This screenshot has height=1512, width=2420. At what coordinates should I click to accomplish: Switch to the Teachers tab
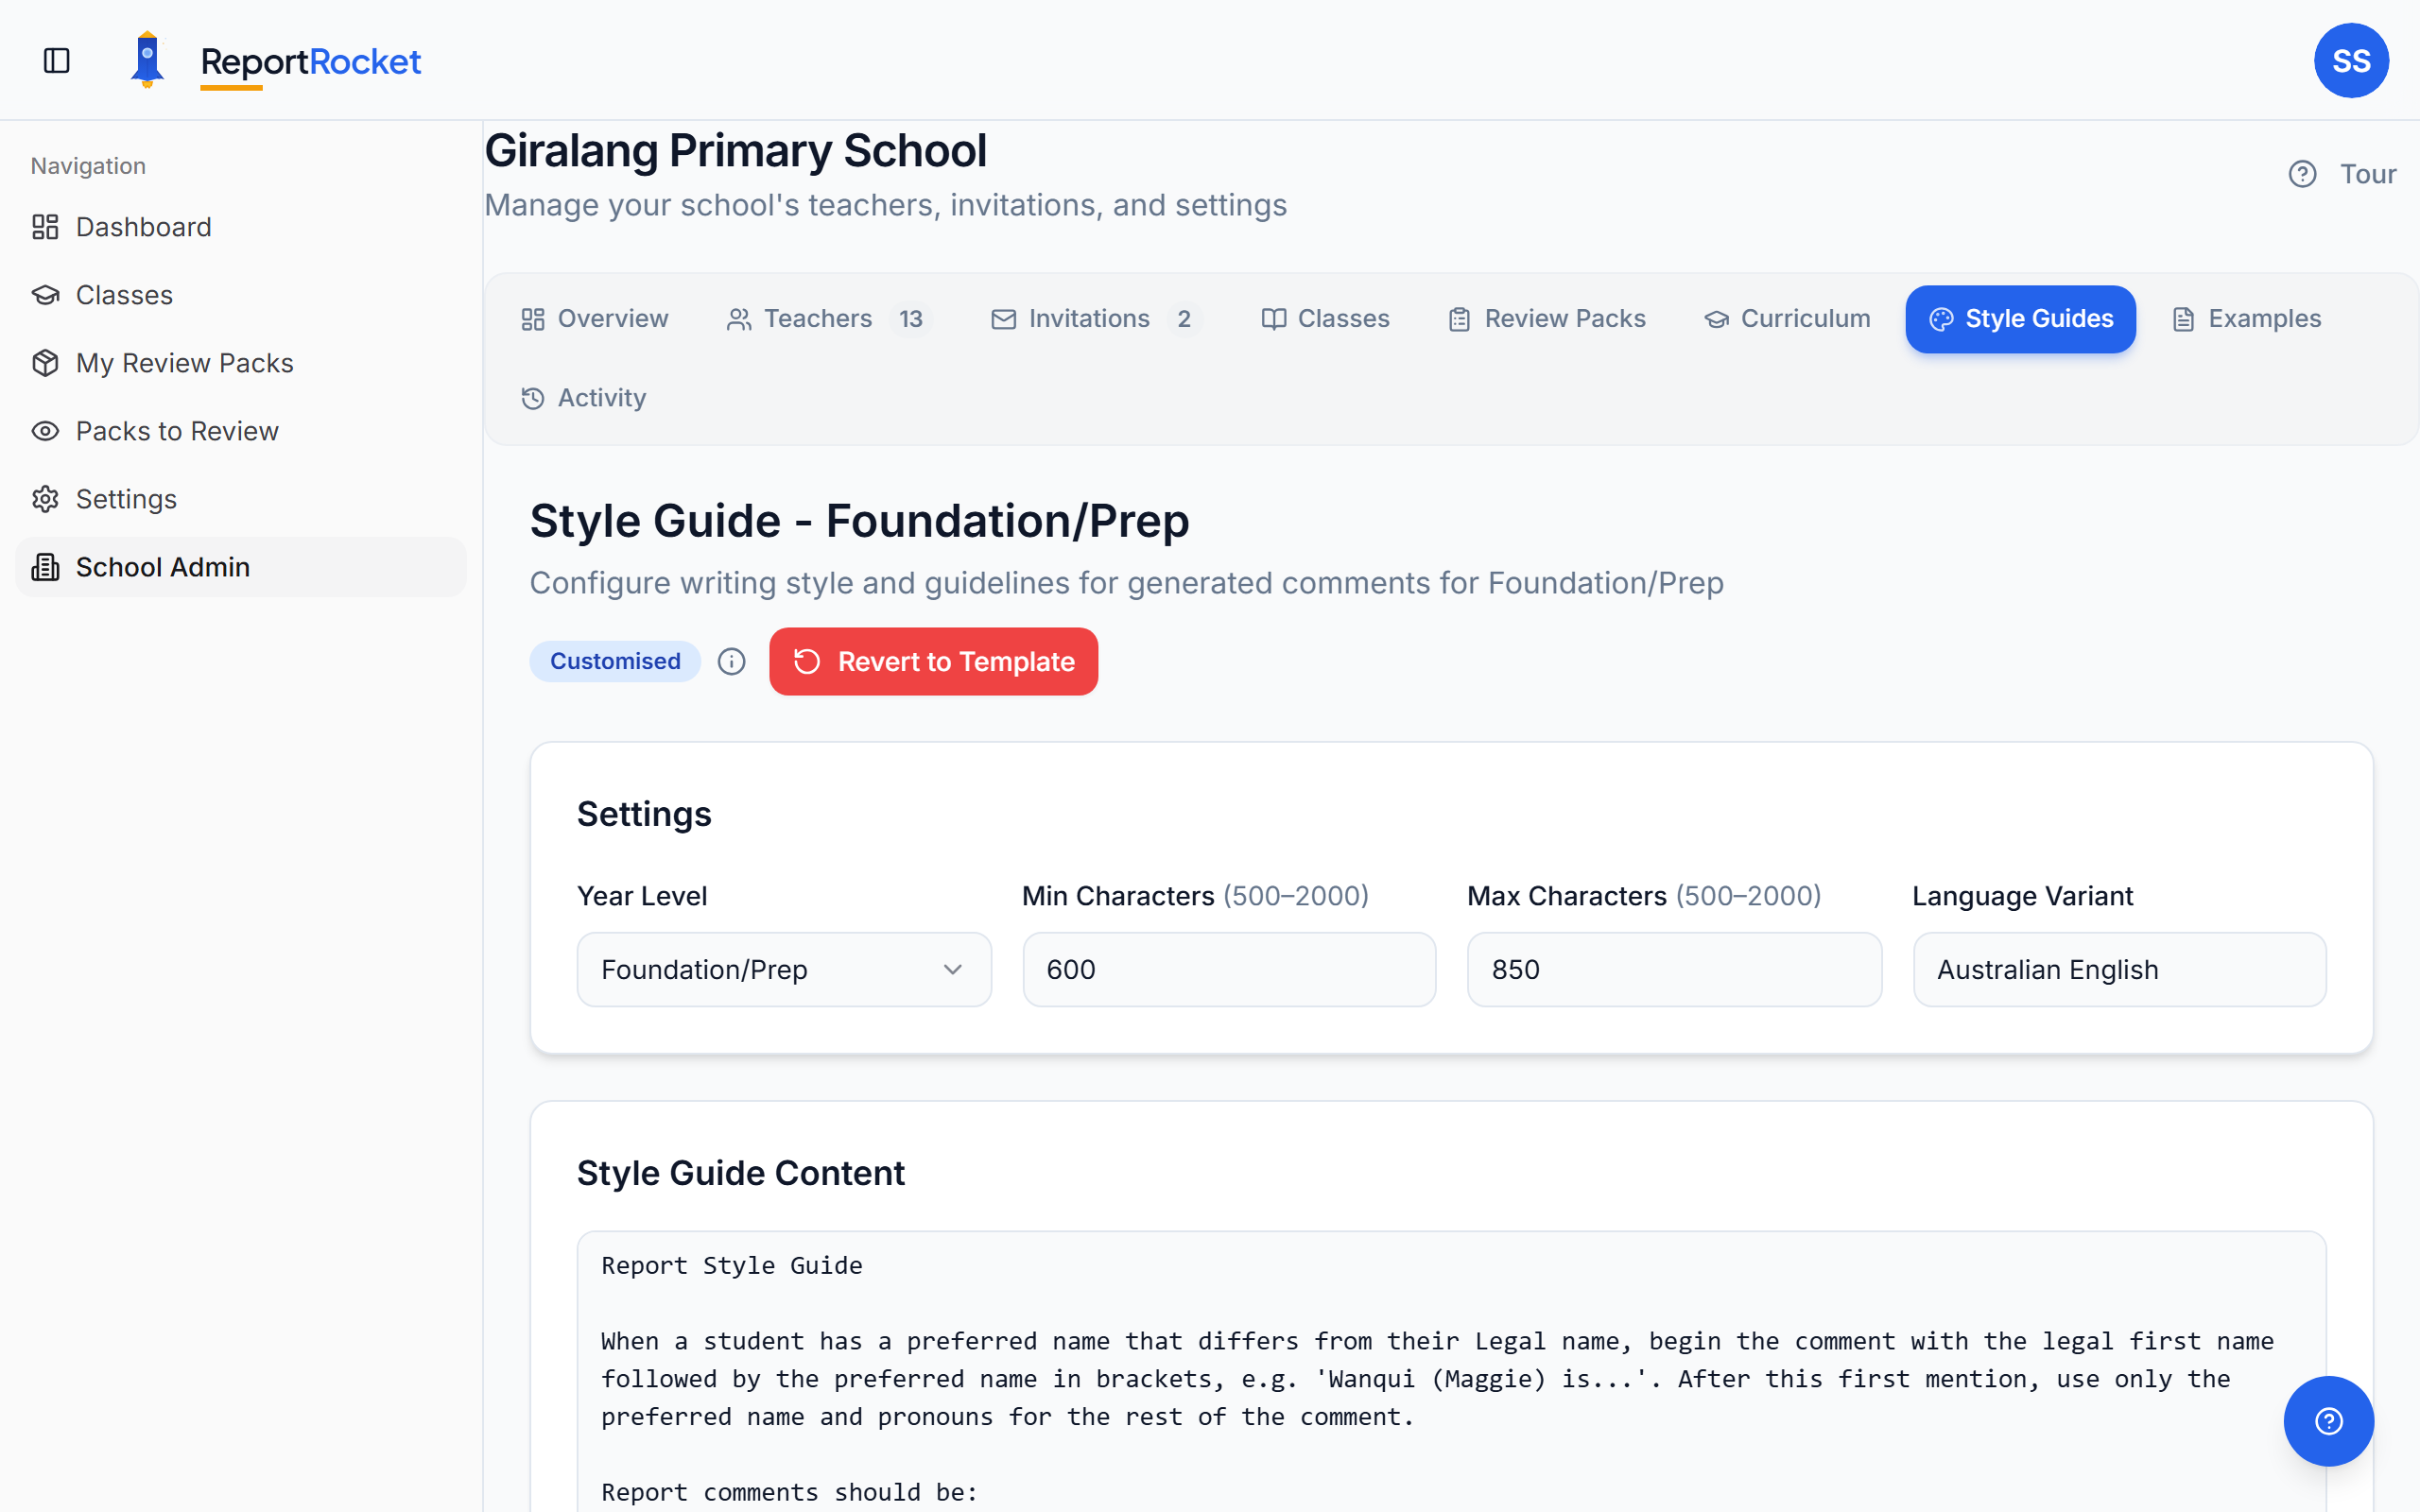(819, 318)
